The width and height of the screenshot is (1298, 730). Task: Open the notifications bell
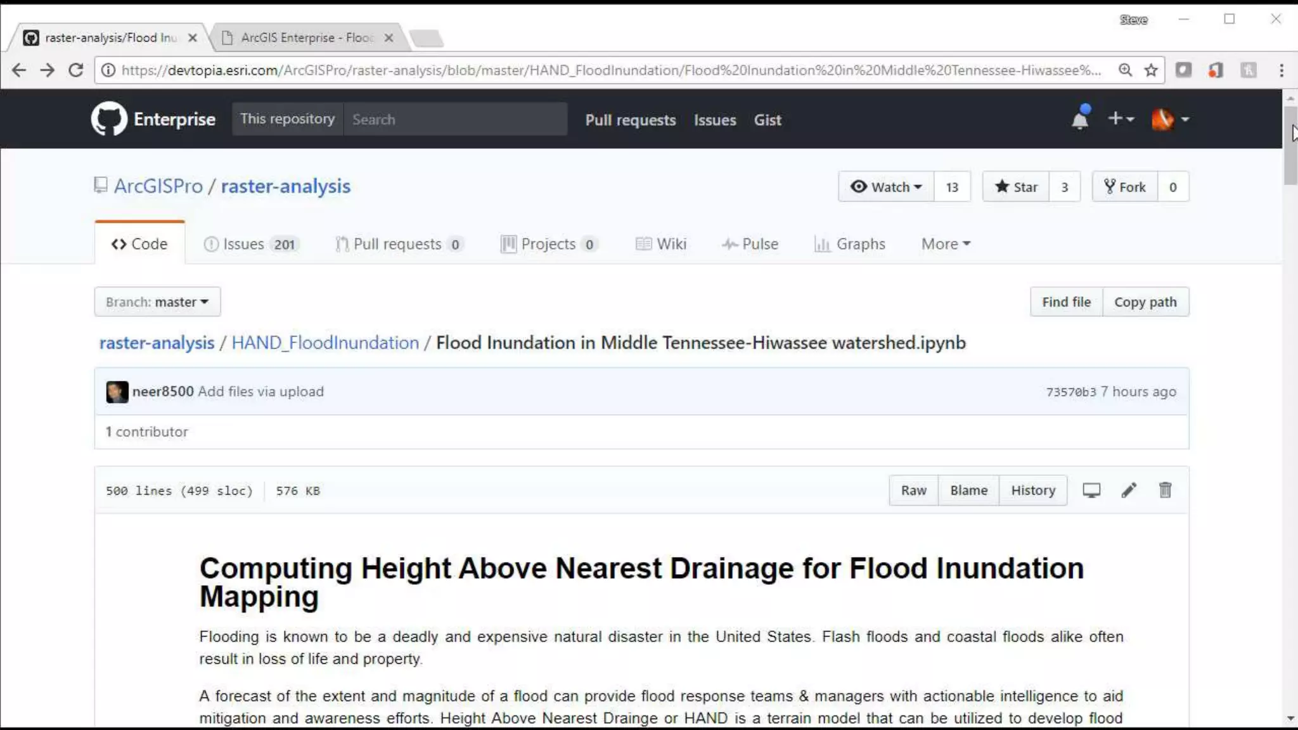tap(1079, 119)
